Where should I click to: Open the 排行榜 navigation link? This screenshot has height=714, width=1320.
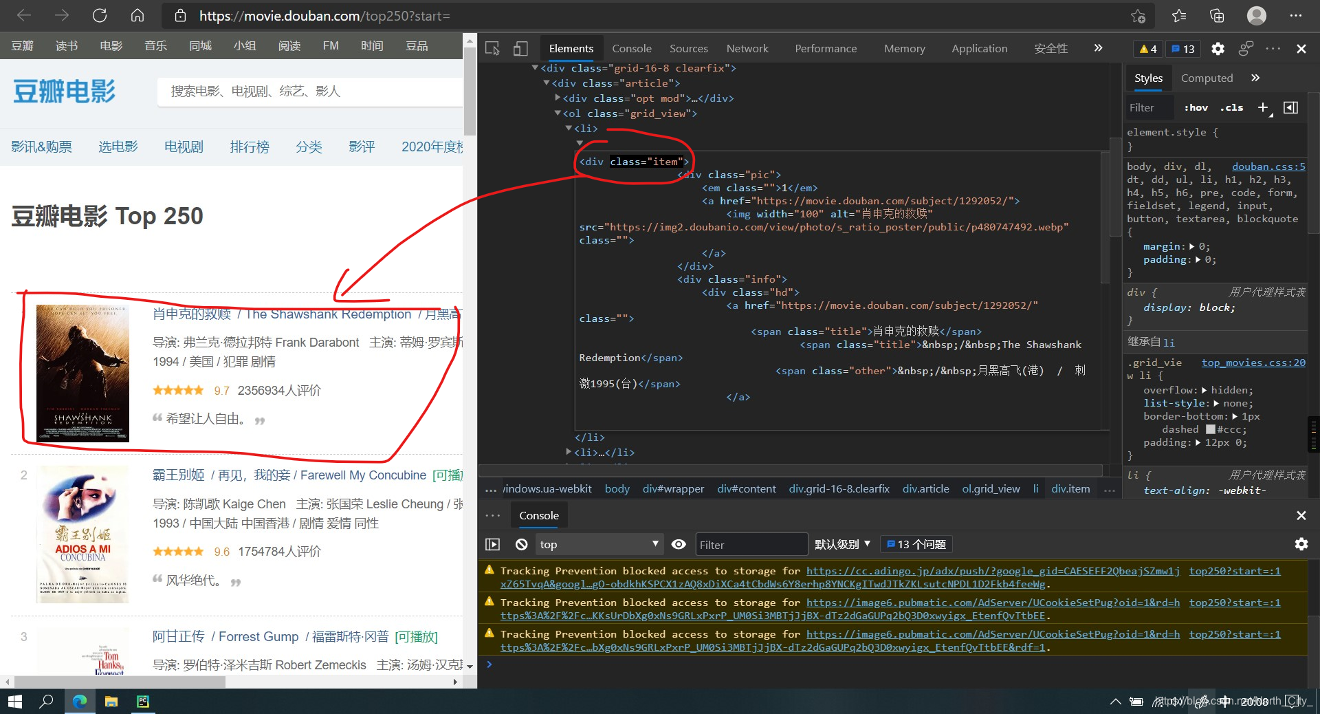tap(249, 147)
